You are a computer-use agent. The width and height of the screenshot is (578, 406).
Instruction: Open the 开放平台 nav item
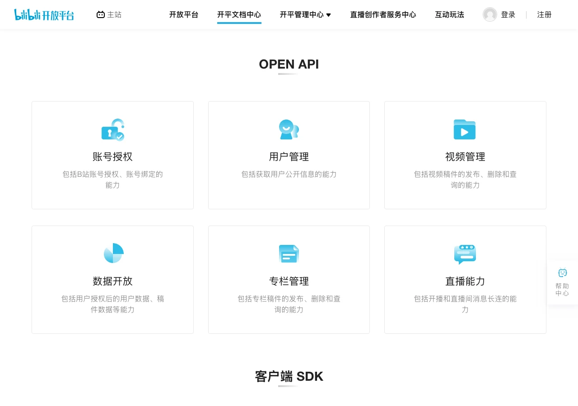[x=184, y=14]
